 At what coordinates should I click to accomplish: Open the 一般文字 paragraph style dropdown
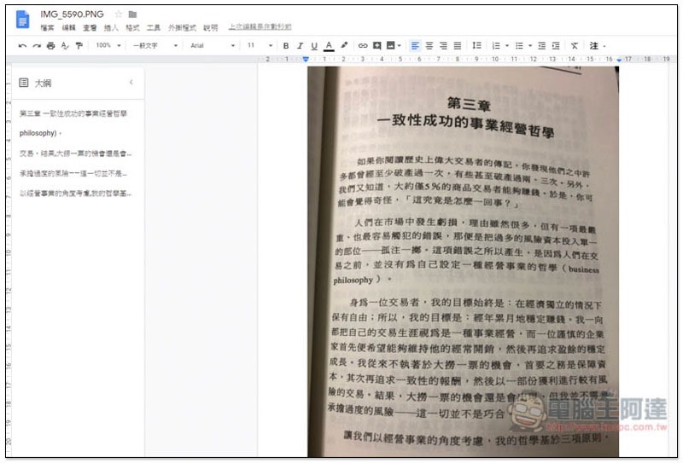[x=155, y=45]
